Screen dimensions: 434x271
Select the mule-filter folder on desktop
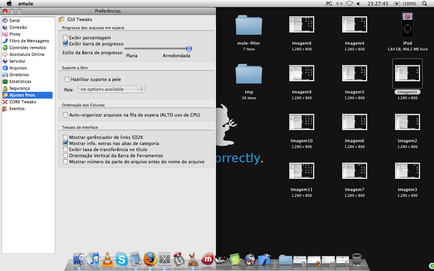click(249, 25)
